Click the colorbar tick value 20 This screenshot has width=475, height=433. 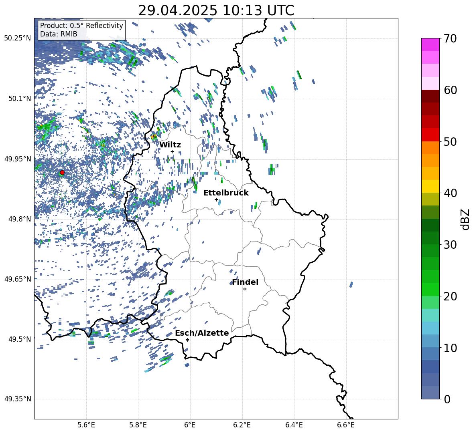(450, 296)
